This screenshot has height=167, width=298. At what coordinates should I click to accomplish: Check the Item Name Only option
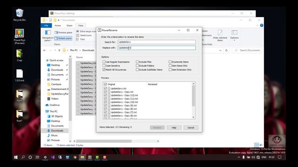[170, 65]
